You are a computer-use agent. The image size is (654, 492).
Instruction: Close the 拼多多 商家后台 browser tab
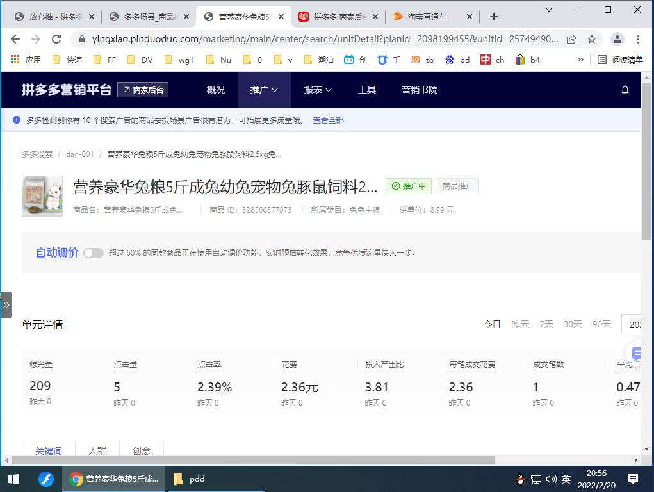pyautogui.click(x=375, y=17)
